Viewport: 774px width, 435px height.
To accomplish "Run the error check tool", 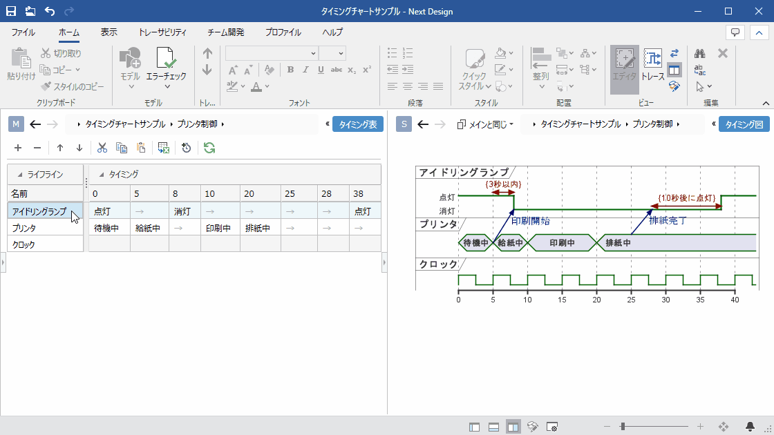I will coord(167,69).
